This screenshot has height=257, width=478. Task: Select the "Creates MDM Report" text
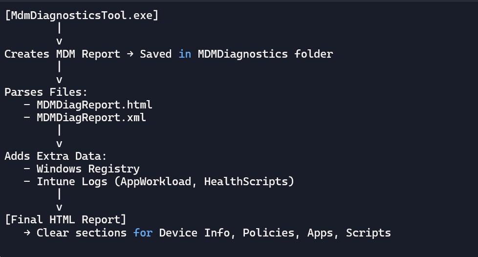coord(62,54)
